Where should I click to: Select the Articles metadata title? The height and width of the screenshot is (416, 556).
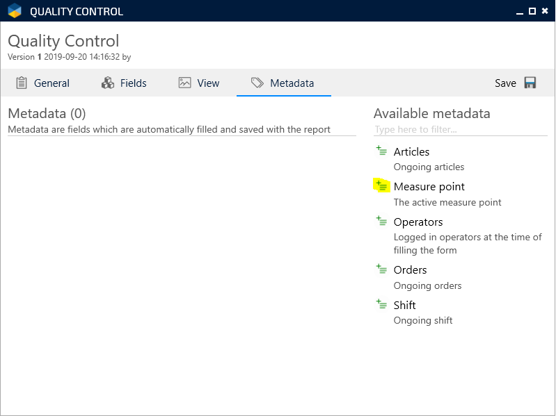(411, 151)
